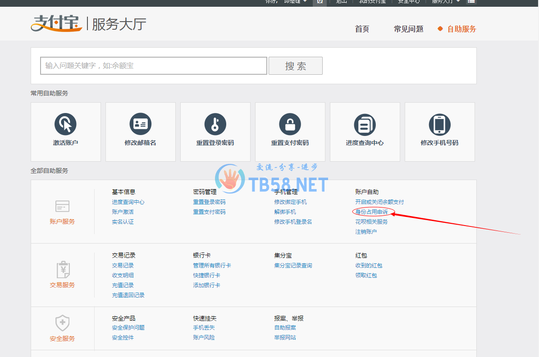
Task: Expand the 服务大厅 dropdown in top bar
Action: pyautogui.click(x=446, y=2)
